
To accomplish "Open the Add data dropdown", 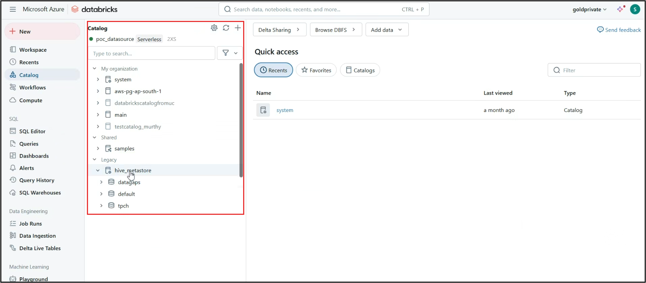I will pos(387,30).
